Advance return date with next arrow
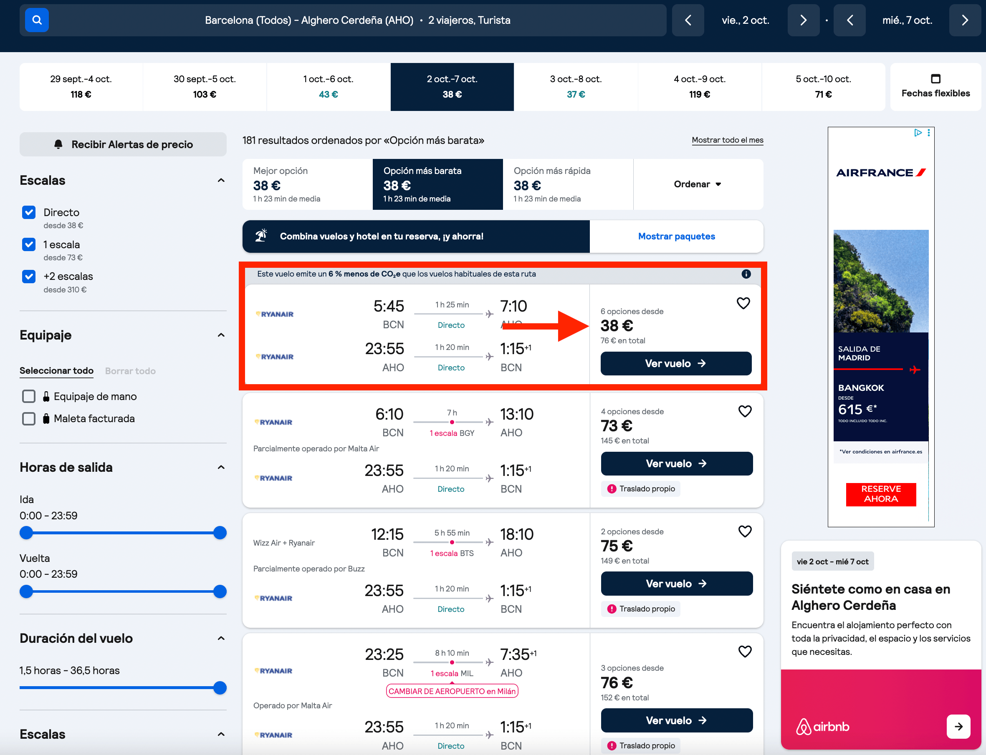986x755 pixels. (965, 20)
